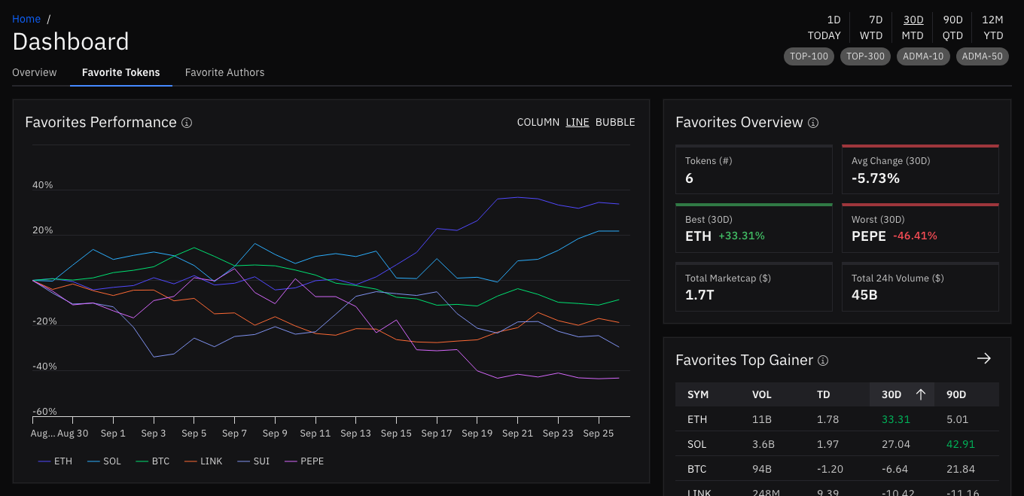Click Total 24h Volume 45B card
Viewport: 1024px width, 496px height.
click(x=920, y=287)
